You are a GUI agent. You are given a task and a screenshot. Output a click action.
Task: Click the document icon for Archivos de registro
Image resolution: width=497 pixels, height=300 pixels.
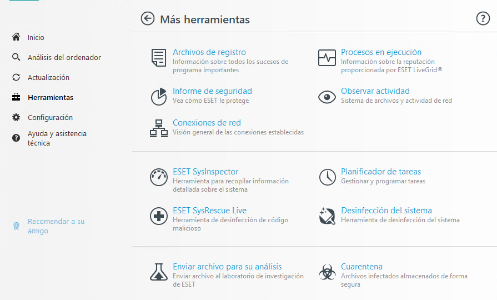click(158, 58)
